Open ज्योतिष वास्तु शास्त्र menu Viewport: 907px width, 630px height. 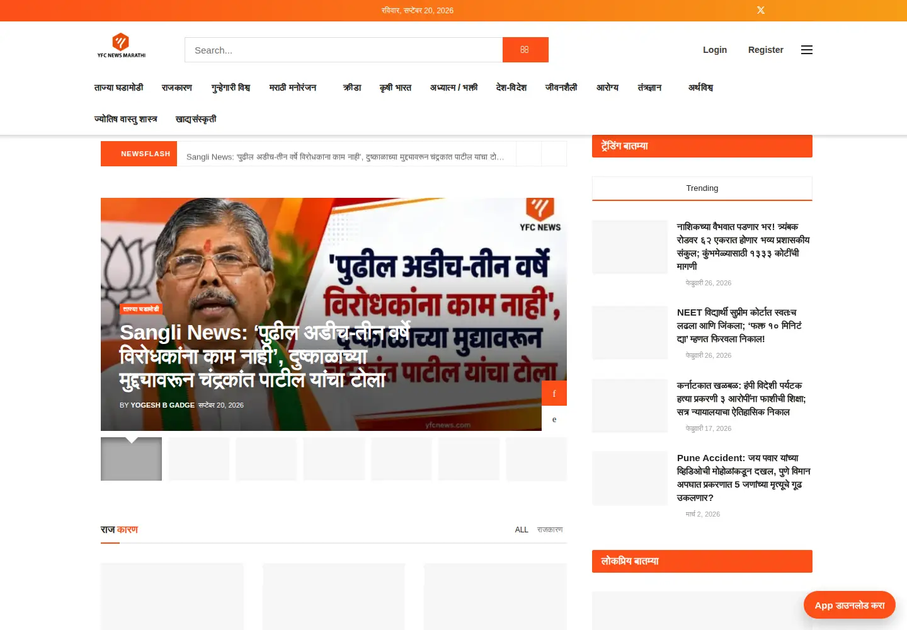tap(126, 119)
